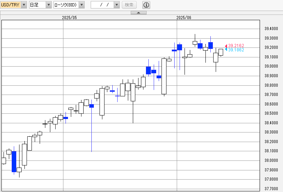Click the 39.4000 price axis label
Image resolution: width=283 pixels, height=192 pixels.
click(x=271, y=28)
